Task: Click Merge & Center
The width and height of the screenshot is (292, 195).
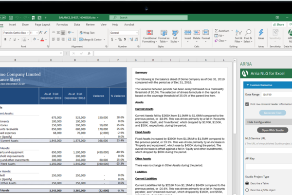Action: click(91, 39)
